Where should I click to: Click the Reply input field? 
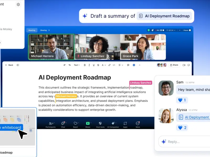184,142
